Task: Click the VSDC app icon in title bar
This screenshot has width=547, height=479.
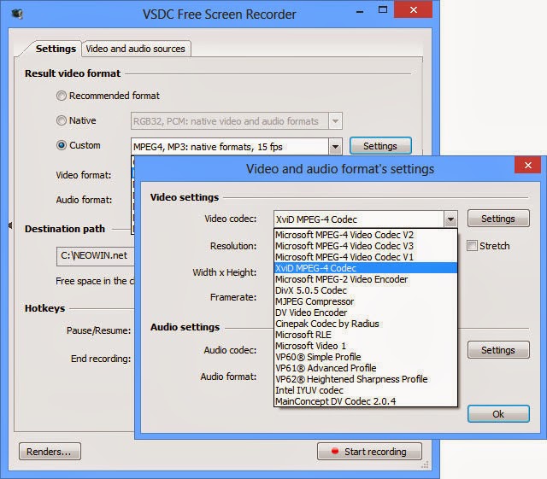Action: coord(17,14)
